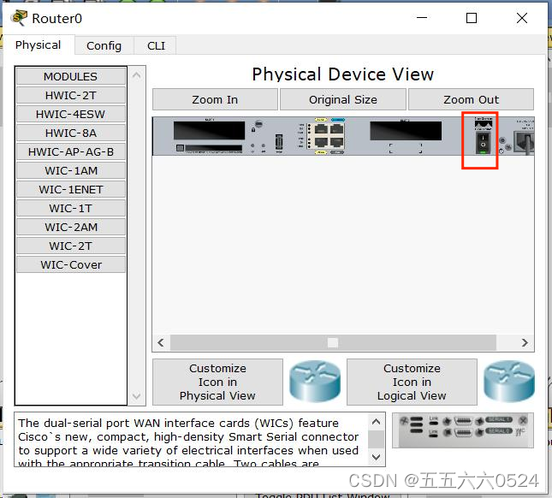Viewport: 552px width, 498px height.
Task: Click the Zoom Out button
Action: [x=471, y=99]
